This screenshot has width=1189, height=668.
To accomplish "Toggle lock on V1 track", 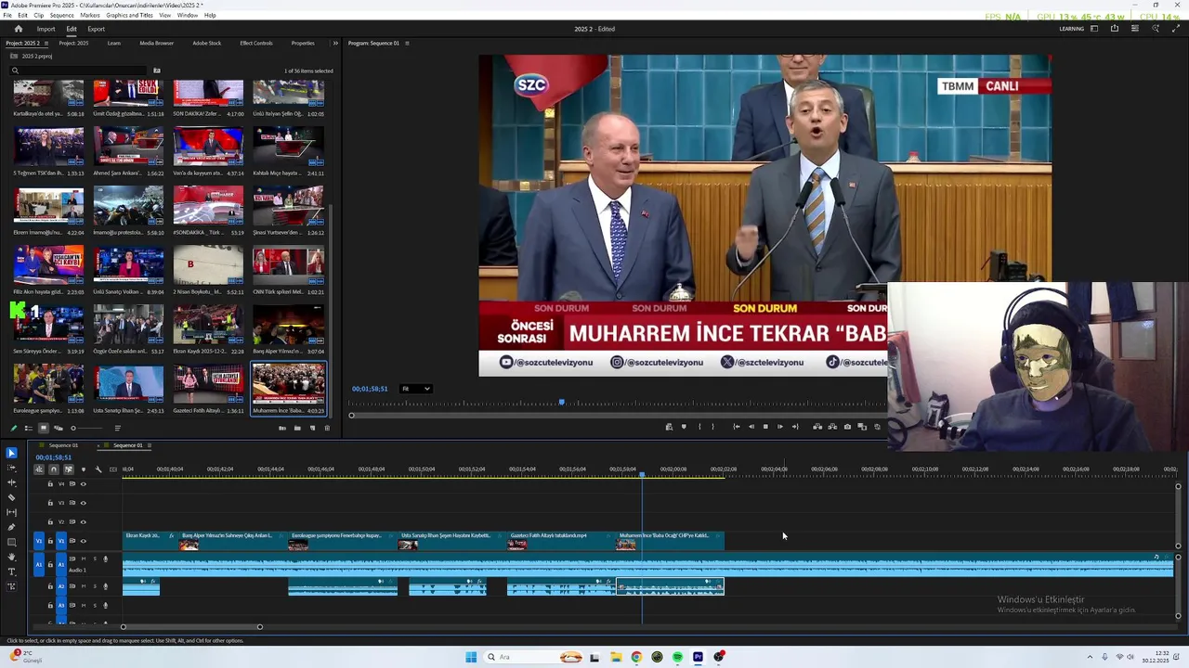I will (x=50, y=541).
